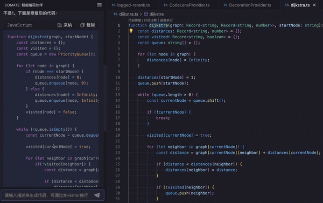323x203 pixels.
Task: Click the 行间注释 code lens link
Action: pos(150,20)
